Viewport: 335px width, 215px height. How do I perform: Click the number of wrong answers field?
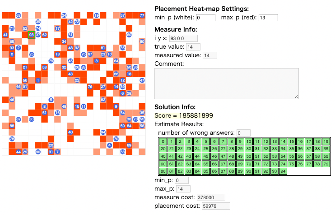(x=243, y=133)
